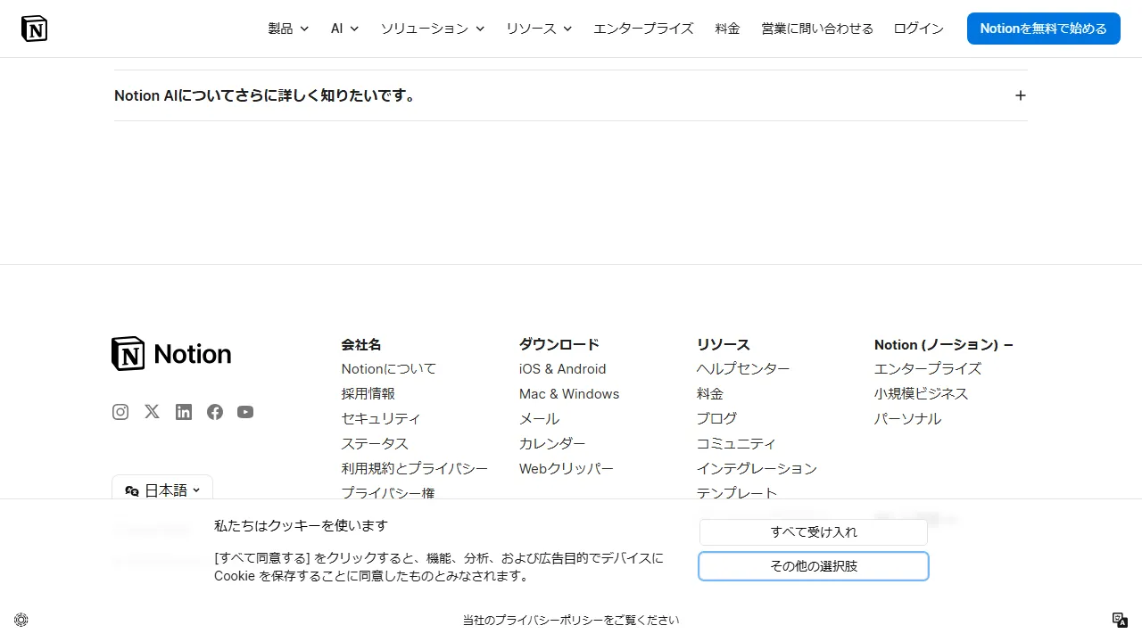
Task: Accept all cookies with すべて受け入れ
Action: [x=813, y=531]
